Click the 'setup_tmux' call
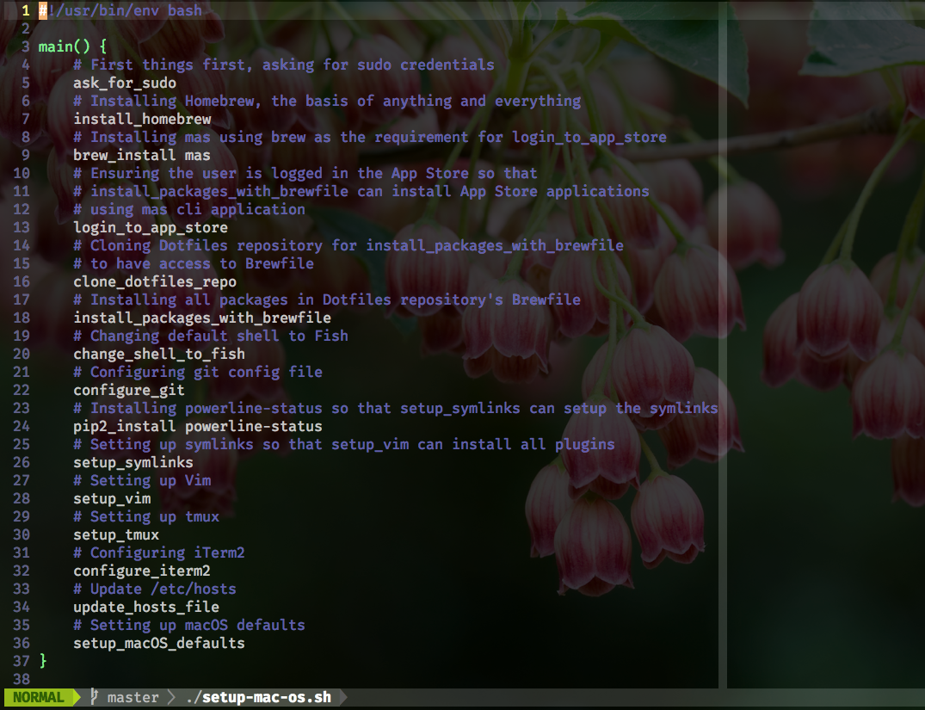 click(x=115, y=534)
